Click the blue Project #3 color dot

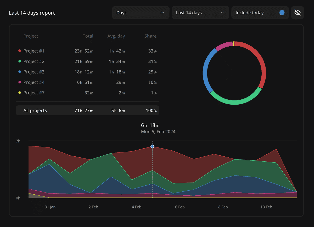coord(19,72)
